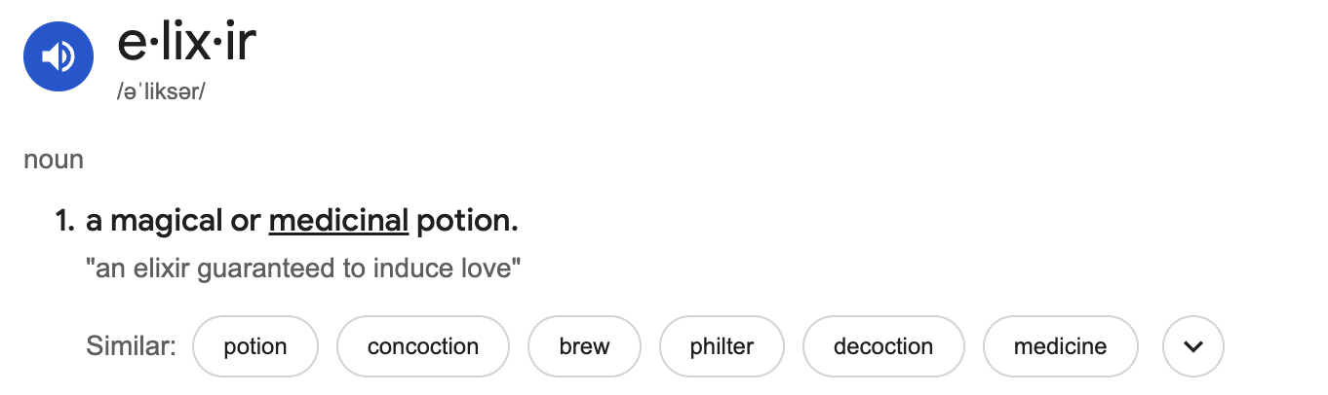1328x395 pixels.
Task: Click the example sentence about inducing love
Action: coord(304,269)
